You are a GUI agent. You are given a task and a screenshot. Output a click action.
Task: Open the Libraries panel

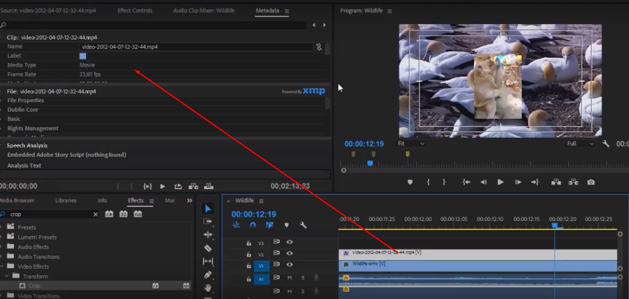pyautogui.click(x=65, y=200)
